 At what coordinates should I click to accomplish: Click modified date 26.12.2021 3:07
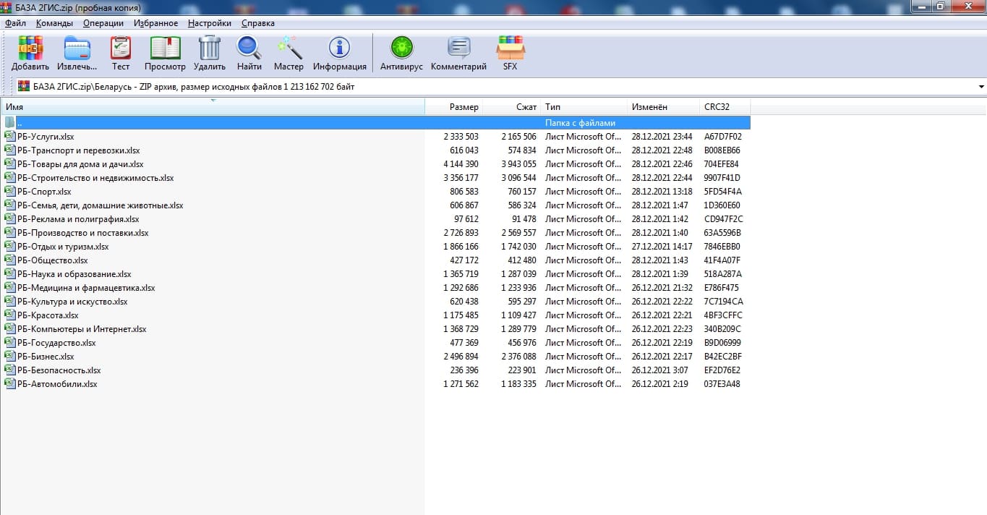(x=659, y=370)
